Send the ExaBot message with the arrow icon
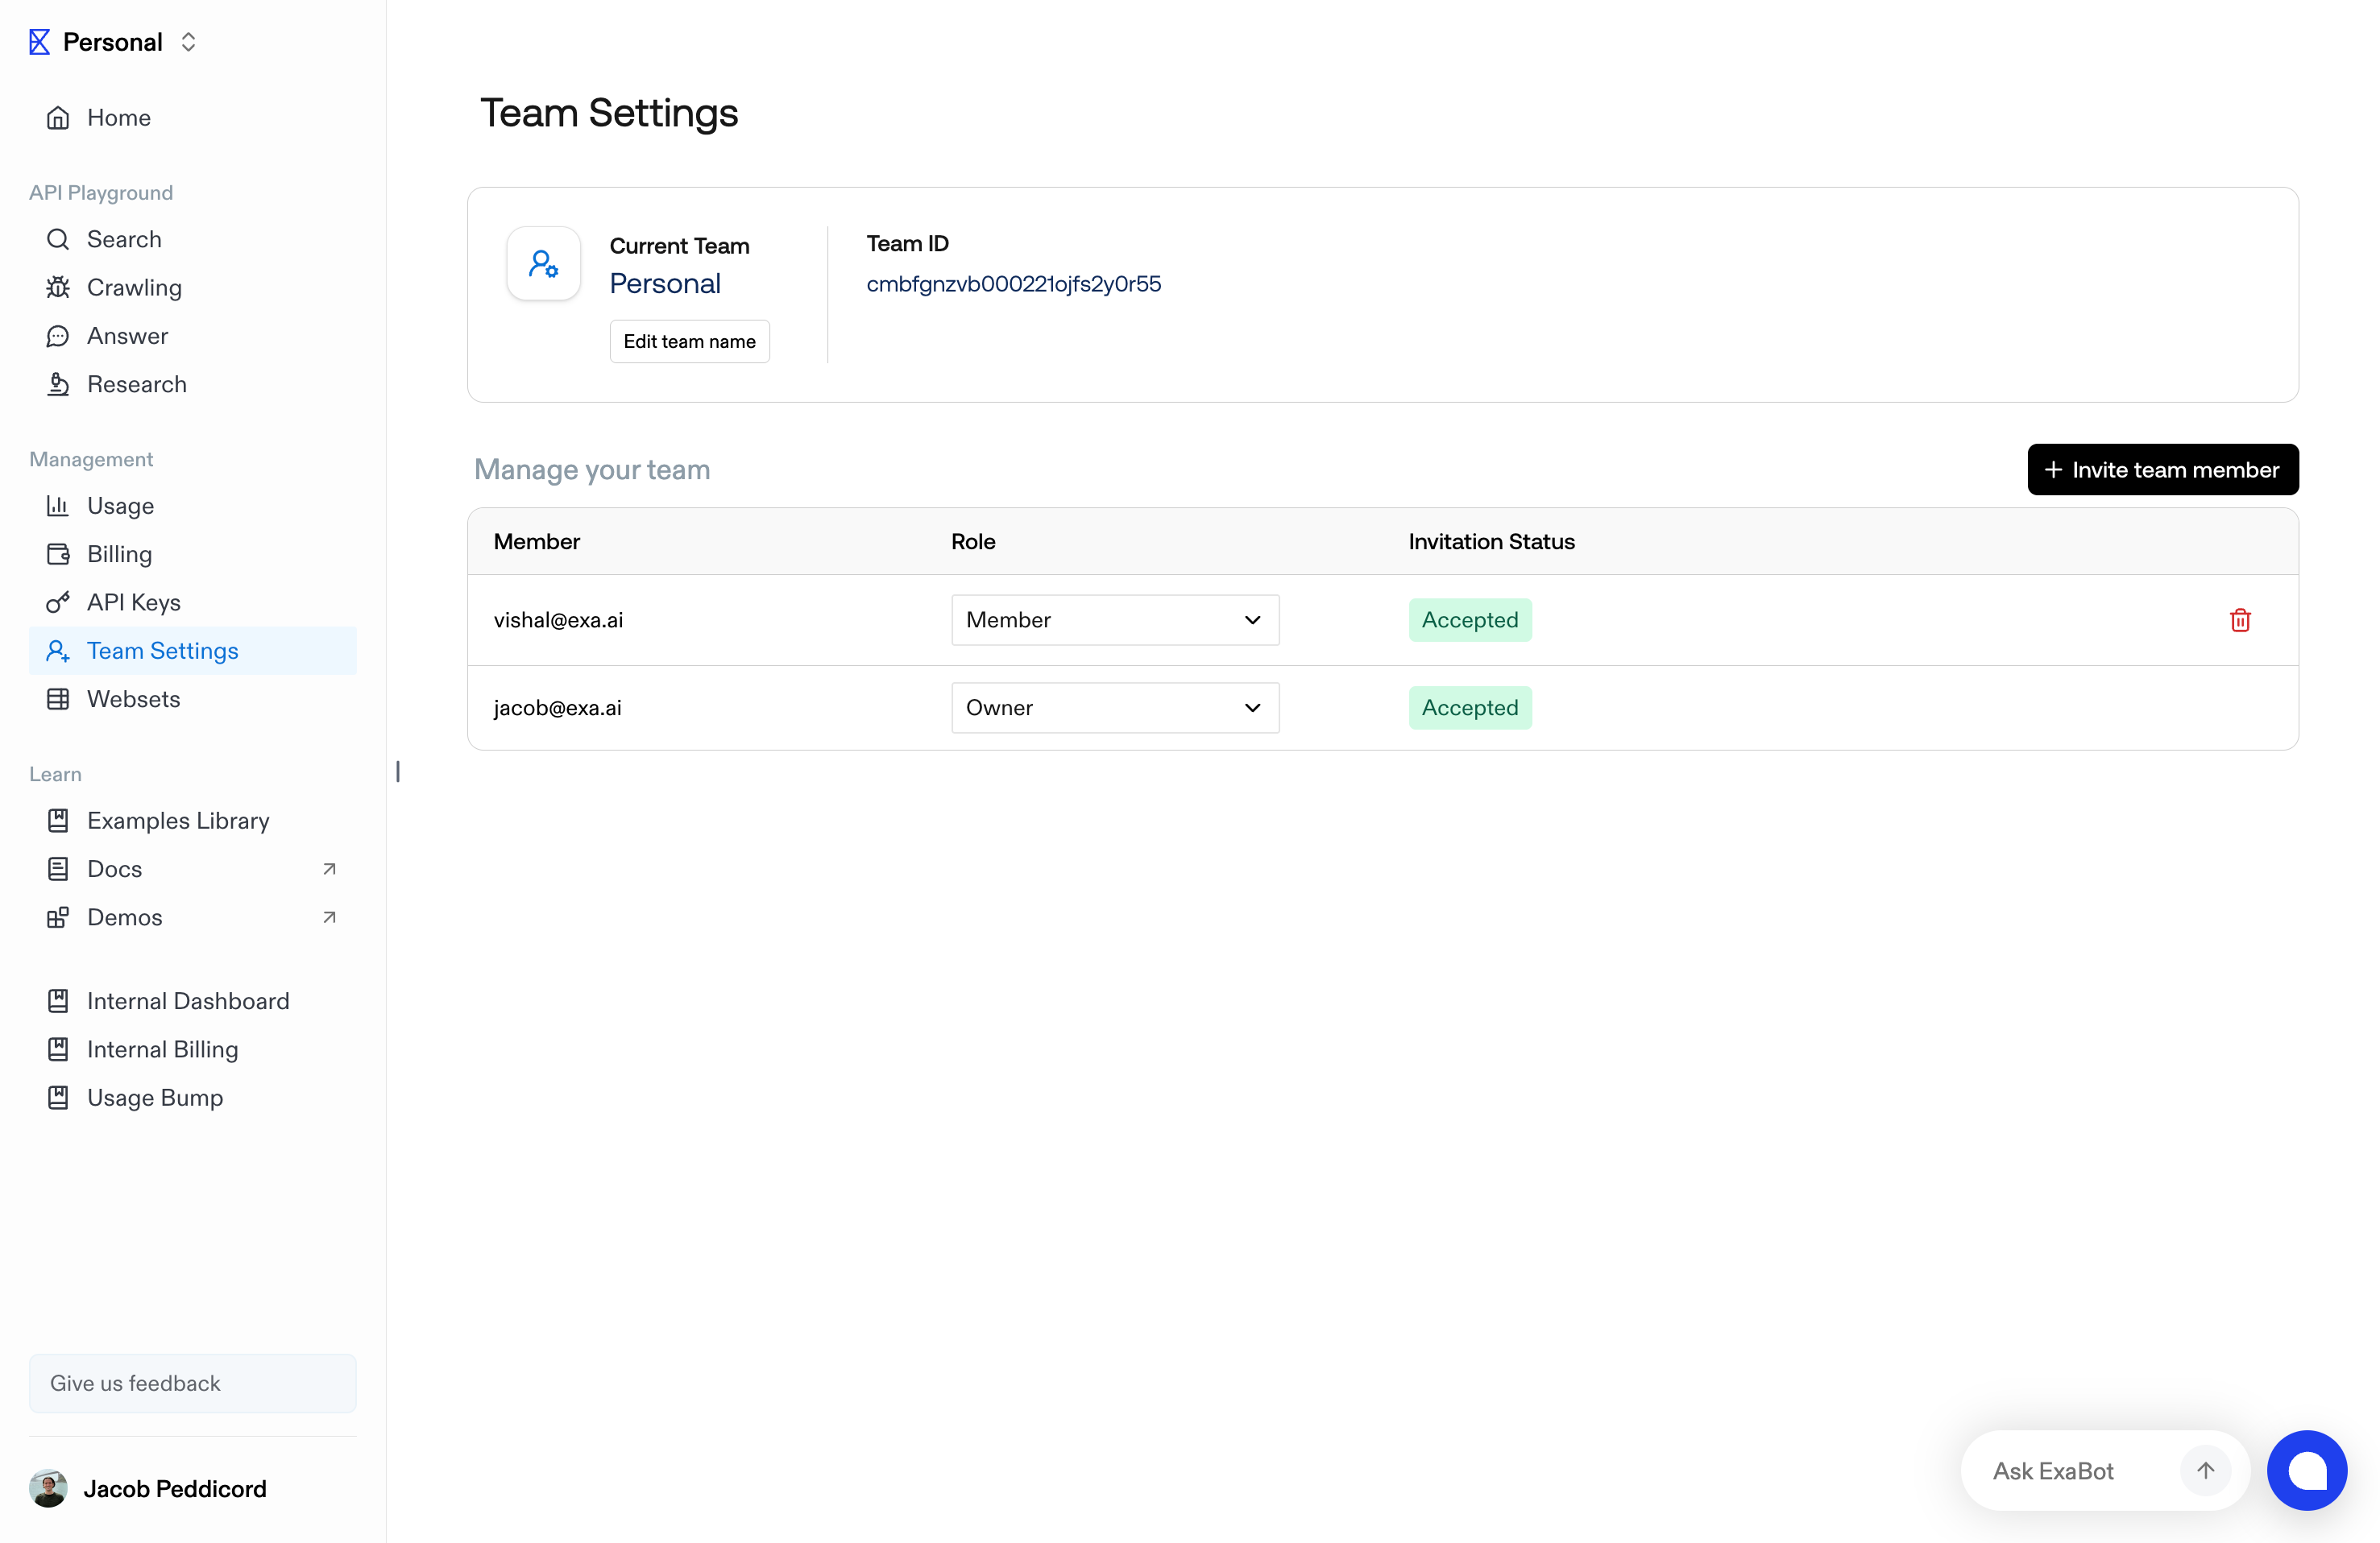2380x1543 pixels. tap(2205, 1470)
